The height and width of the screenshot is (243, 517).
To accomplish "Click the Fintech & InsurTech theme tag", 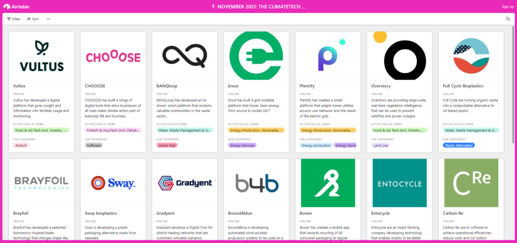I will click(x=113, y=130).
